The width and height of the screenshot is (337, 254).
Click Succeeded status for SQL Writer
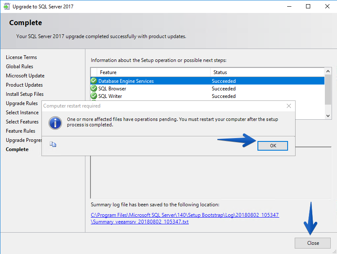pyautogui.click(x=224, y=96)
